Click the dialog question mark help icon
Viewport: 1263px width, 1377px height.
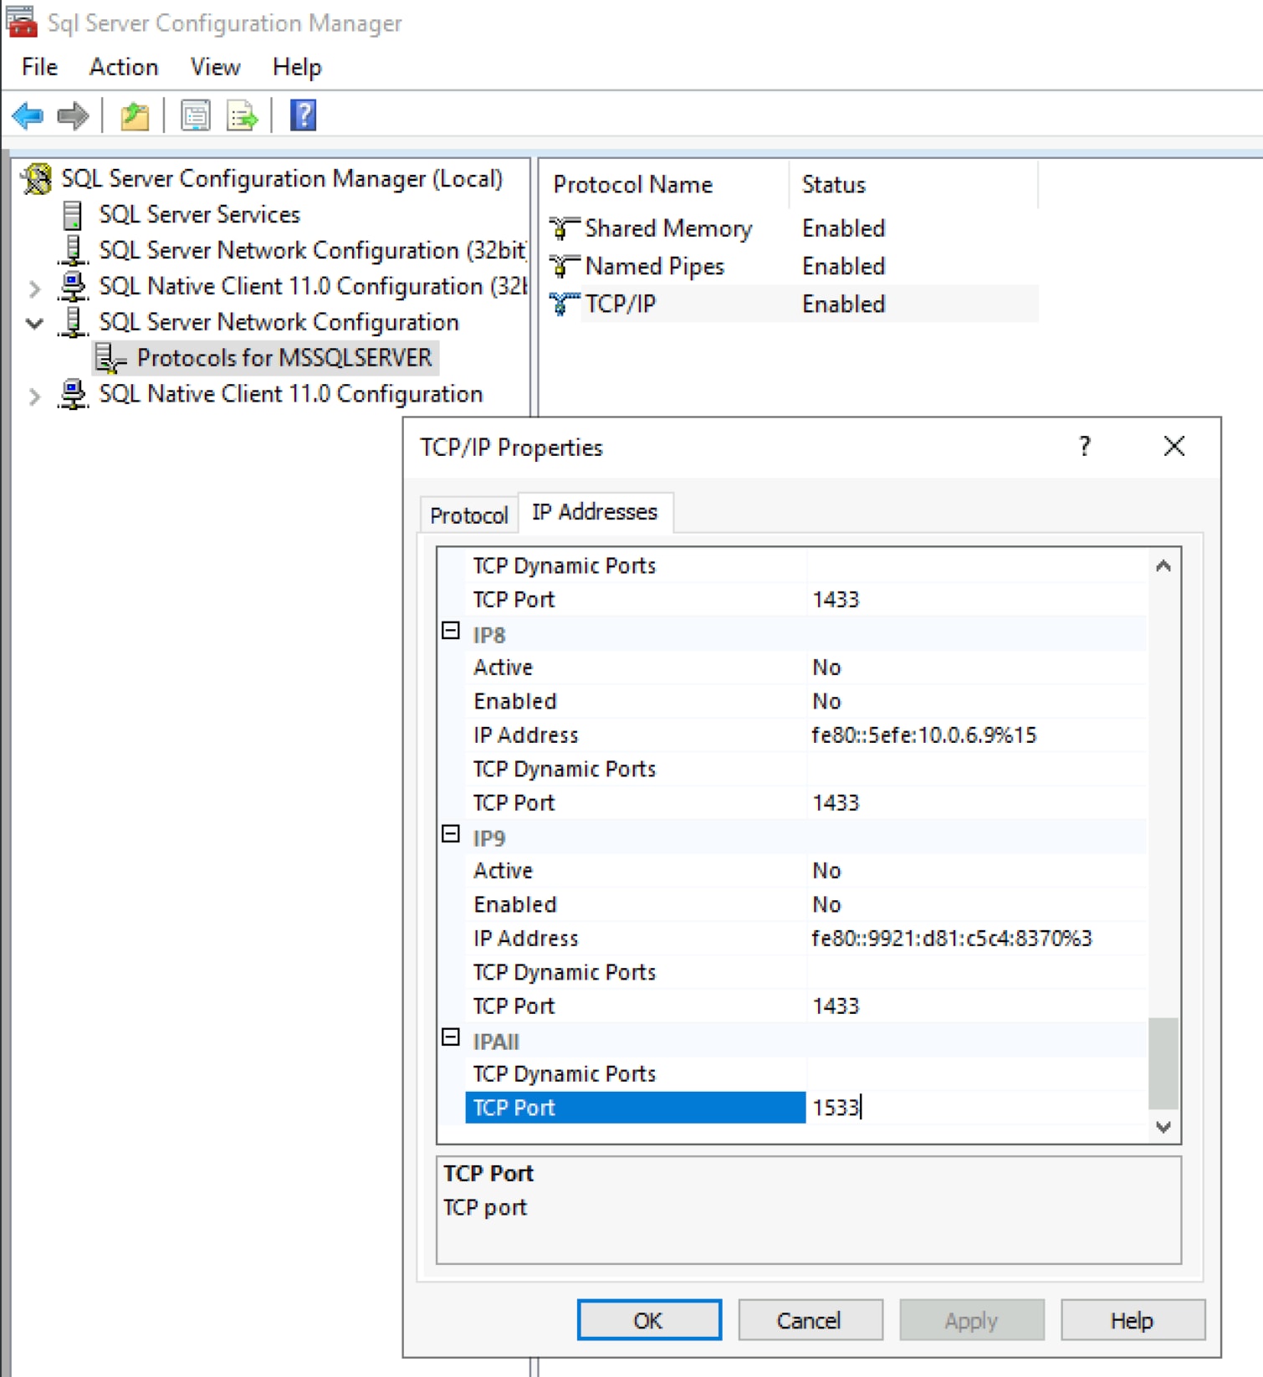[x=1085, y=447]
